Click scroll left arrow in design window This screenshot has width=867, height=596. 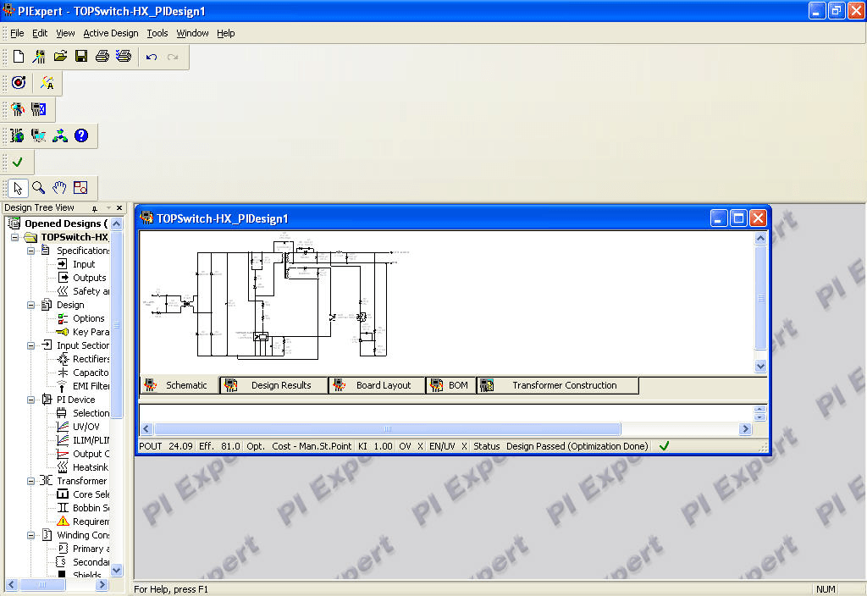tap(146, 429)
